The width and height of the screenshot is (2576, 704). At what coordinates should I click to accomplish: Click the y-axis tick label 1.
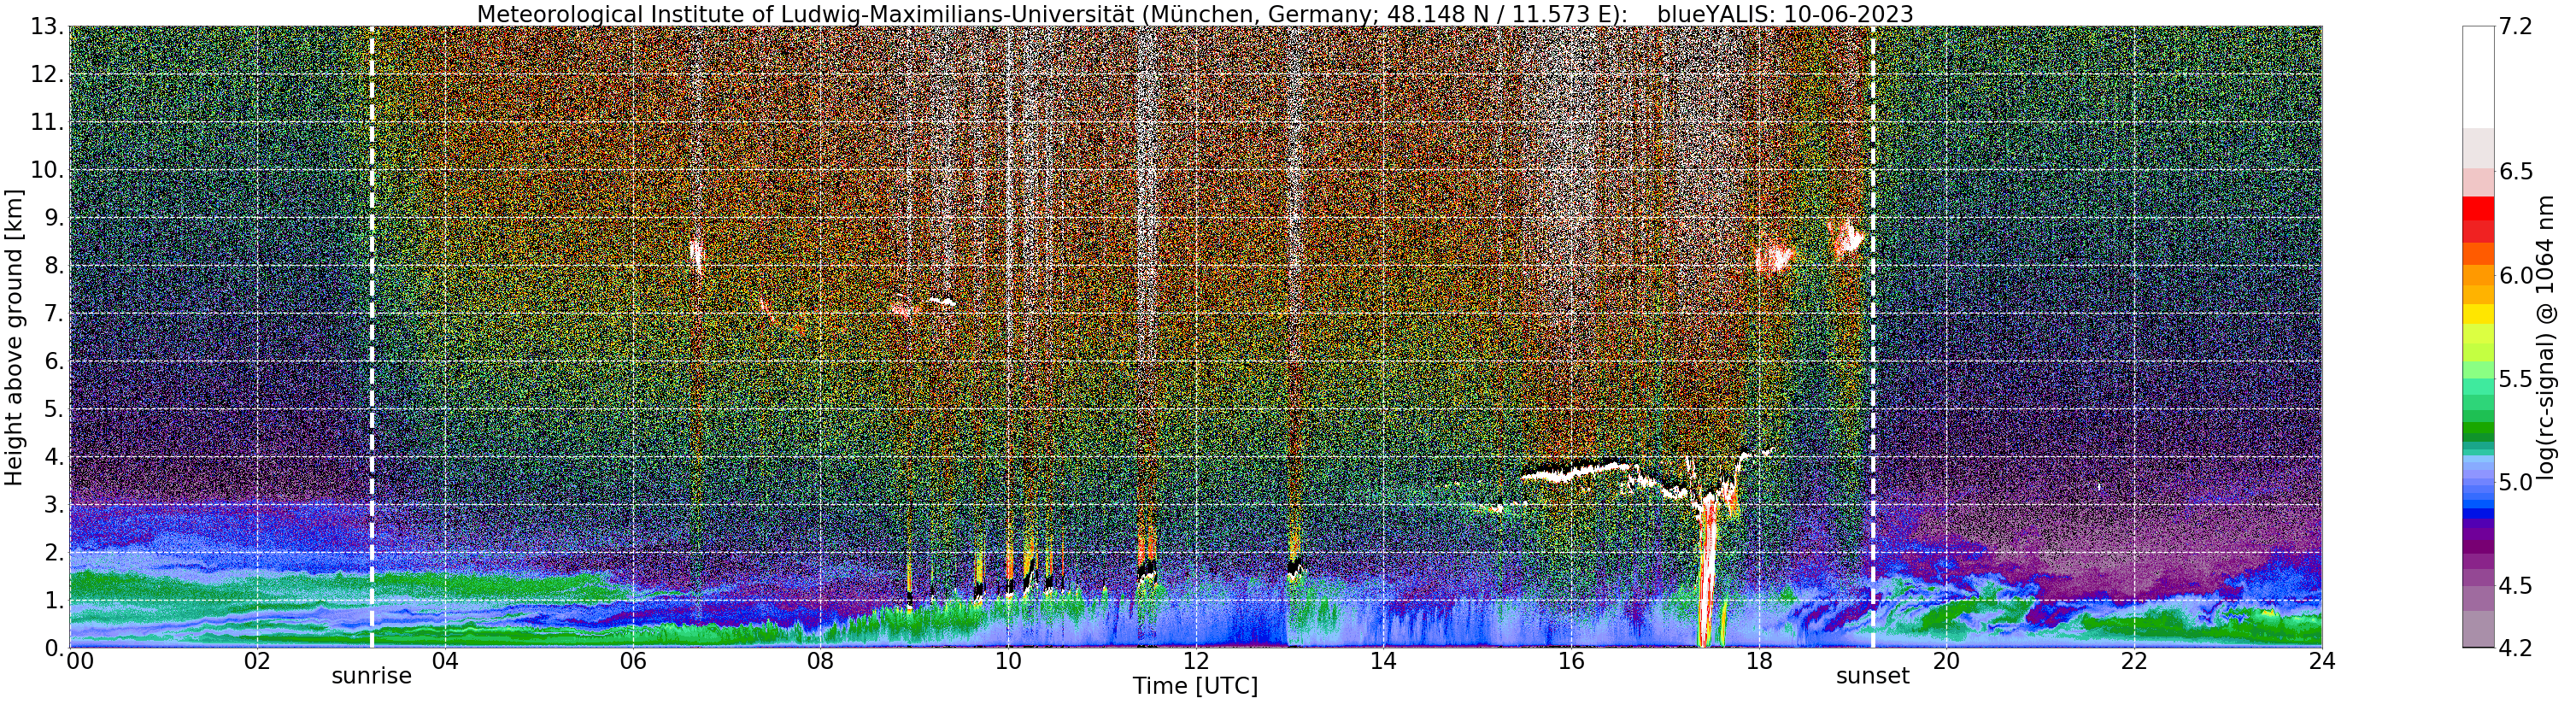[53, 601]
